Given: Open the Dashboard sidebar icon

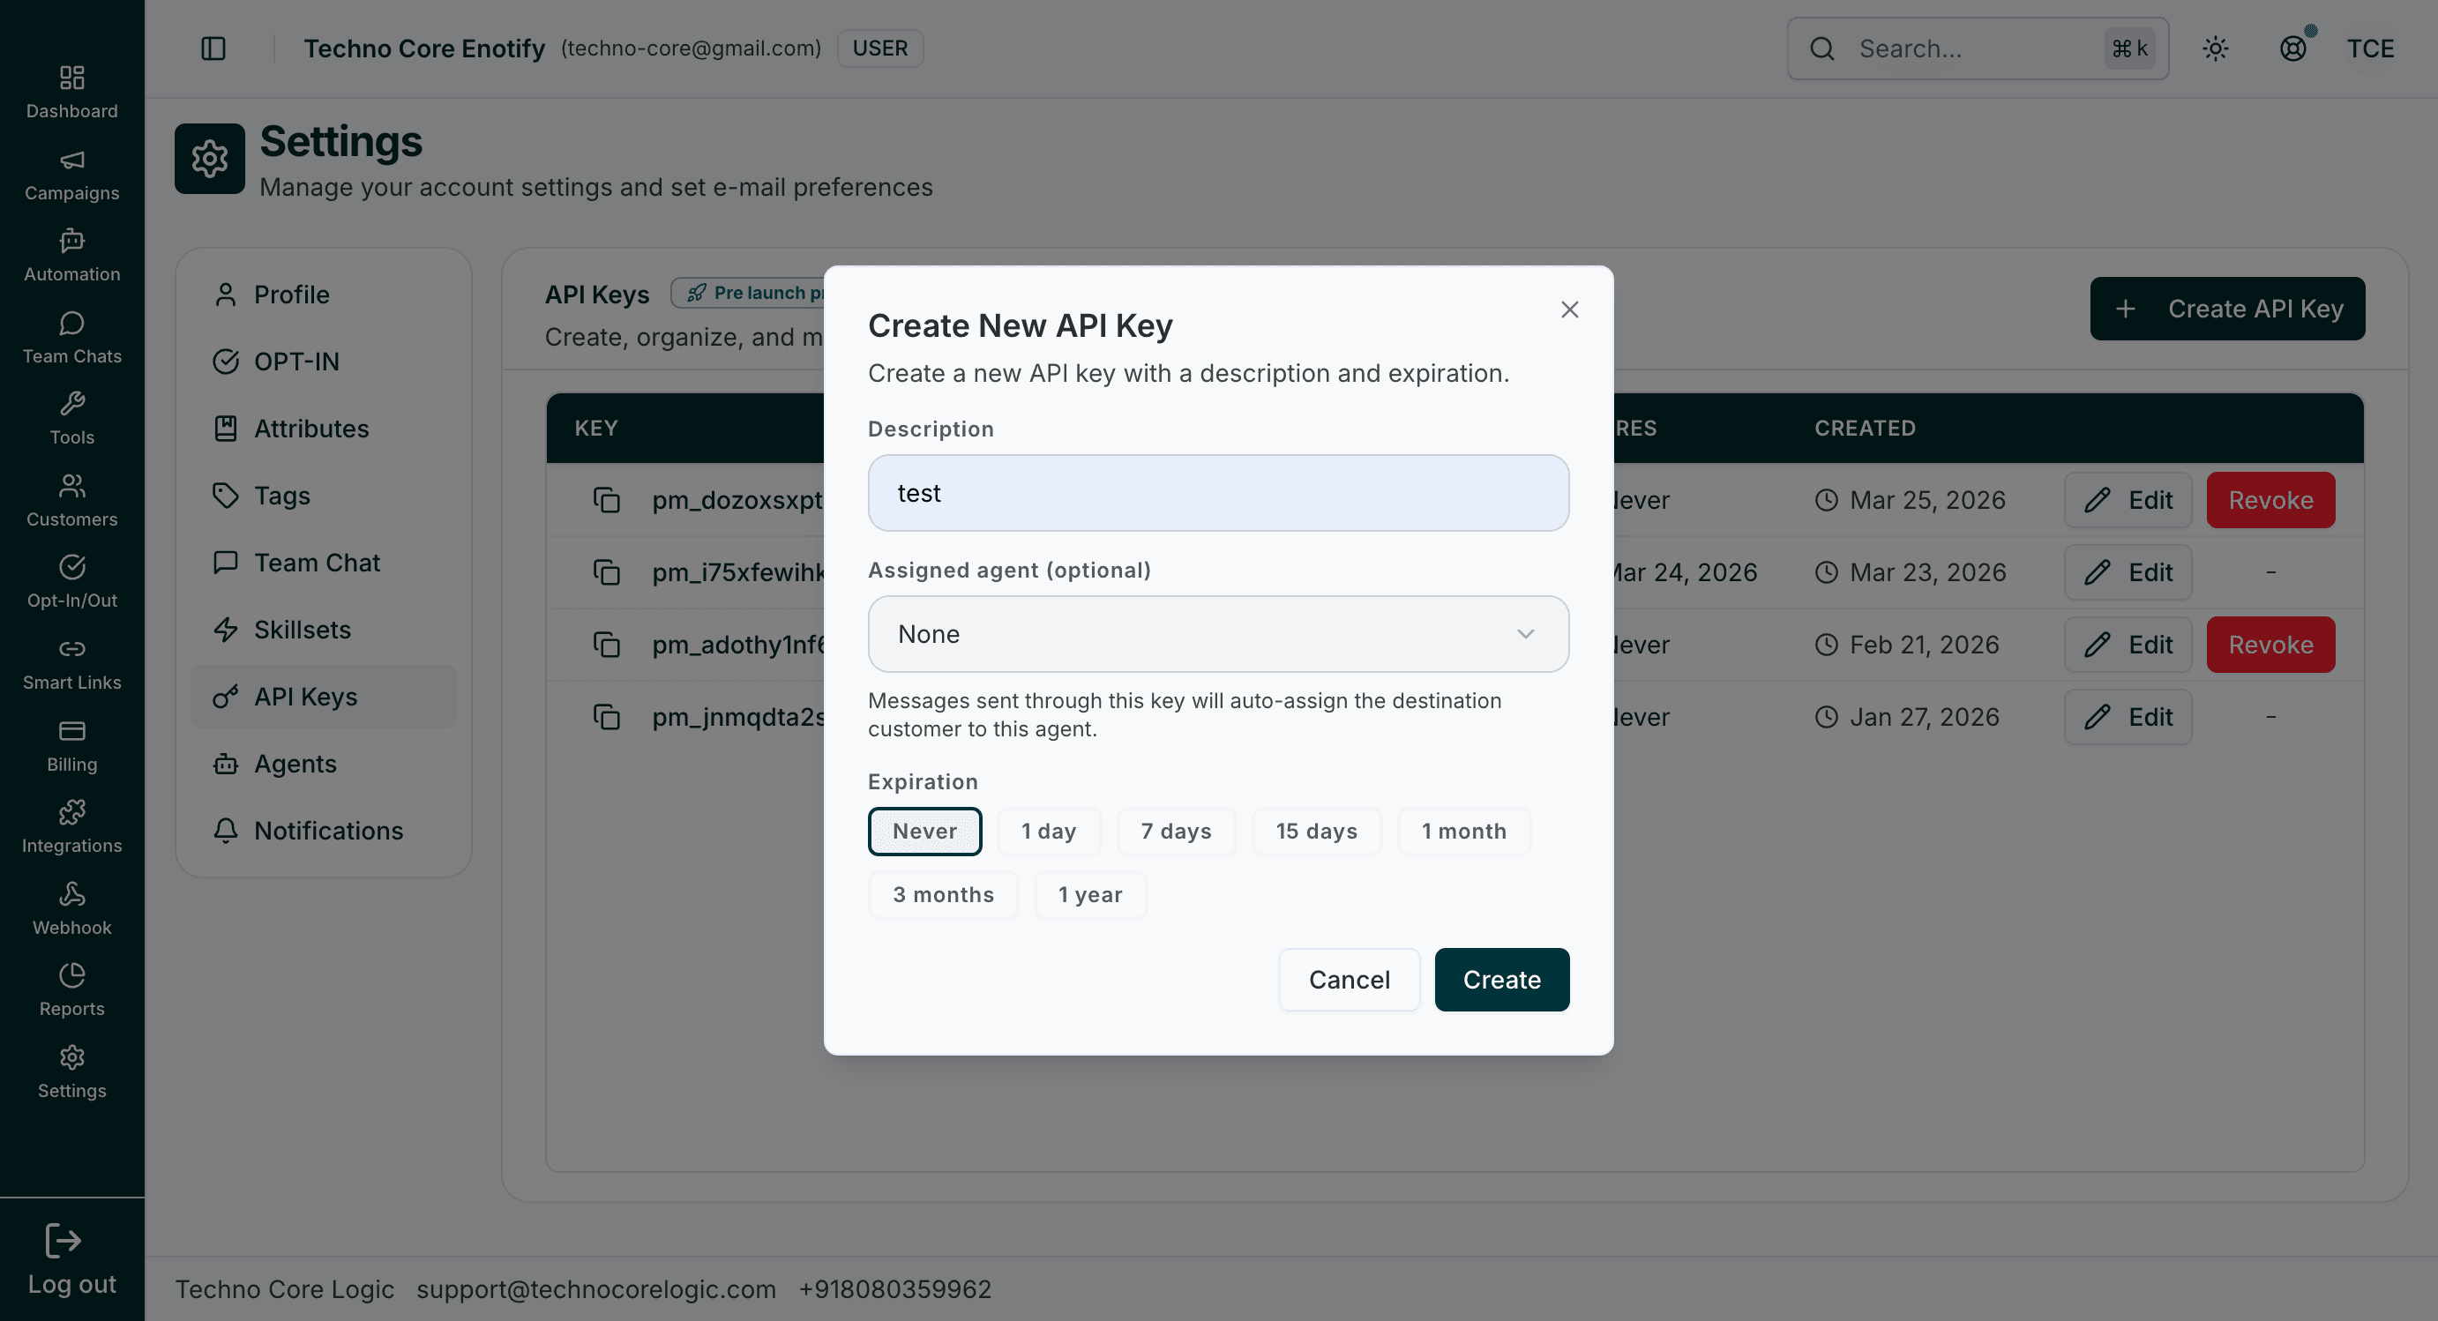Looking at the screenshot, I should [72, 78].
